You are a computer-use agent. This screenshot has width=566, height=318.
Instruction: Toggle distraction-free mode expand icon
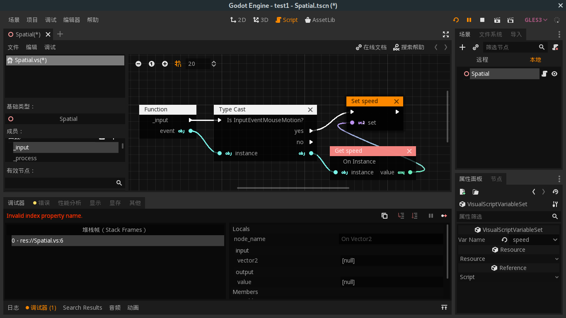446,34
